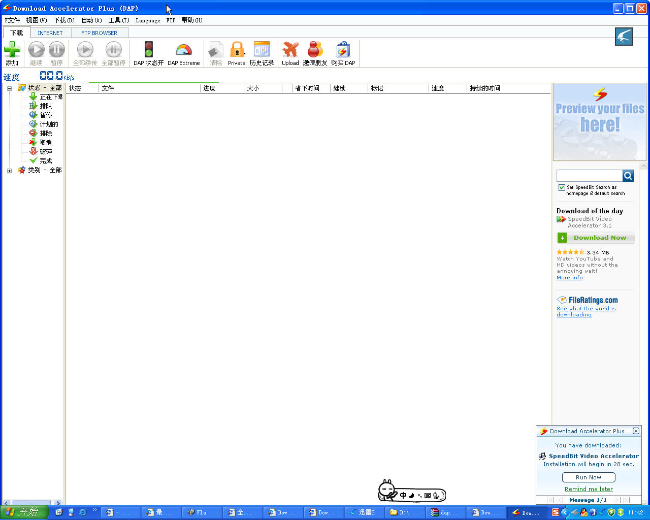
Task: Click the Preview your files here banner
Action: 600,122
